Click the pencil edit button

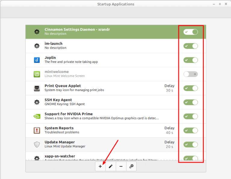[111, 166]
